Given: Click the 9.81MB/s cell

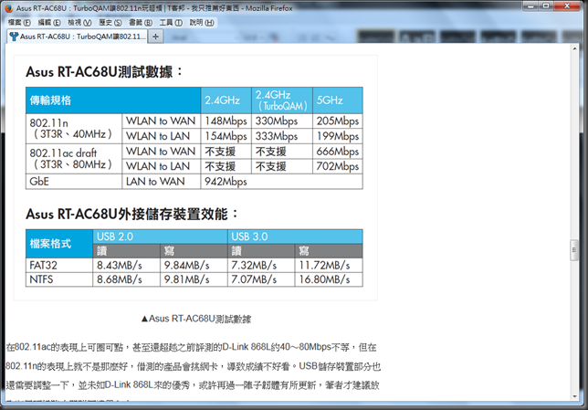Looking at the screenshot, I should tap(194, 279).
